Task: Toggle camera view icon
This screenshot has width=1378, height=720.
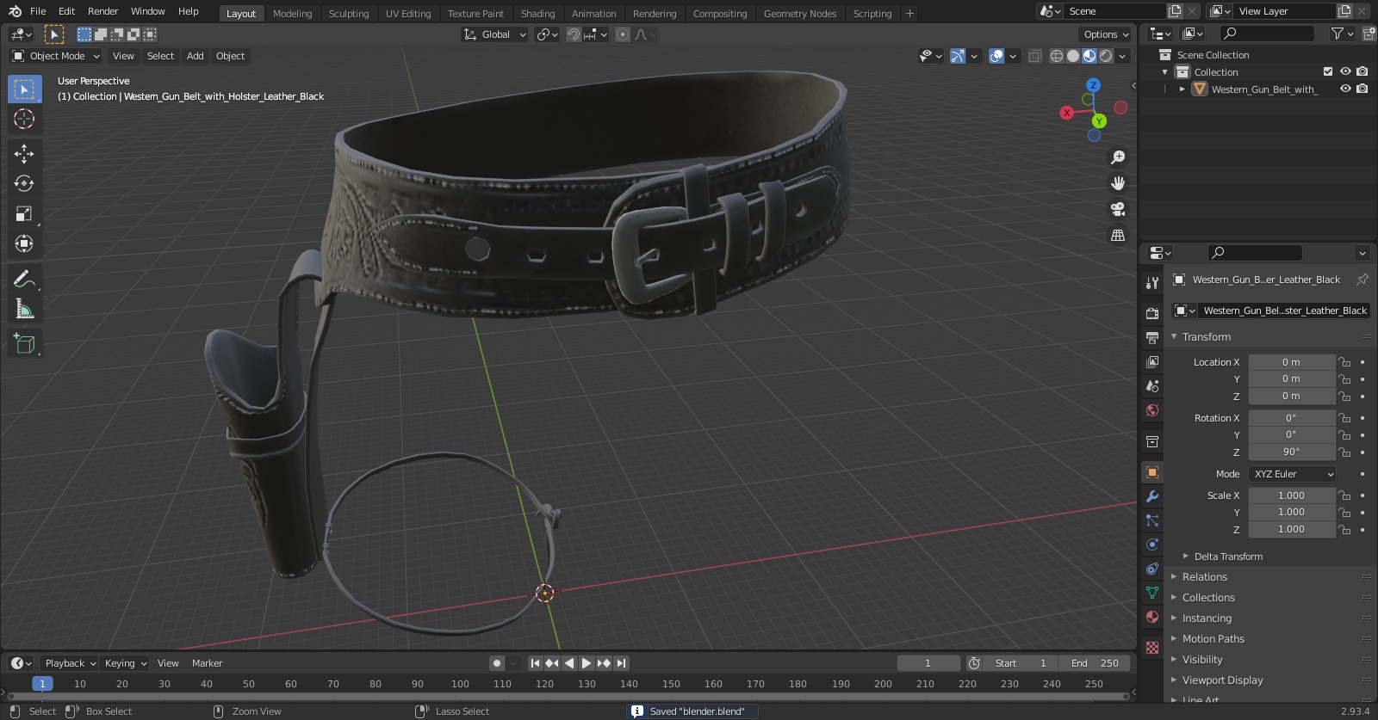Action: pos(1118,209)
